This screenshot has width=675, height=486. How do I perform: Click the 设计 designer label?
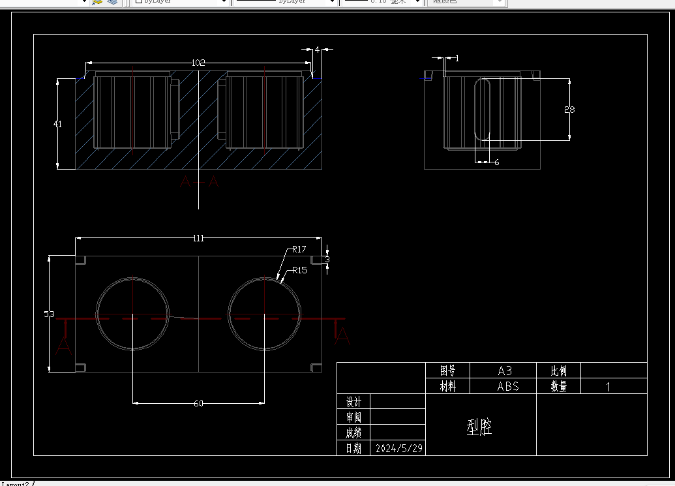click(354, 402)
